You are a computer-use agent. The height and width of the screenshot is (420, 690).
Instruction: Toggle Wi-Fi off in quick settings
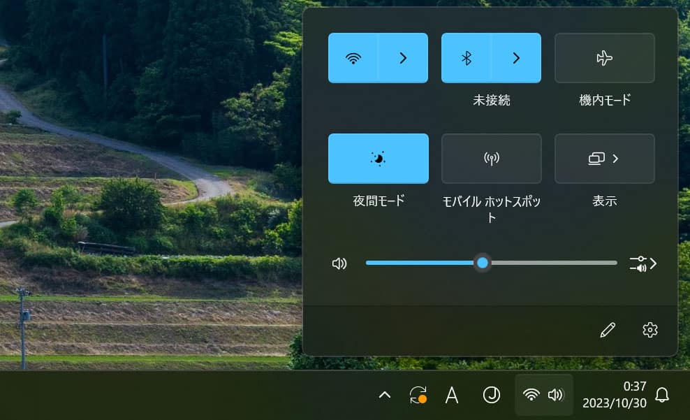[x=353, y=58]
